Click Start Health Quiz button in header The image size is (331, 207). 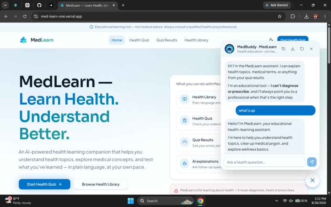(292, 39)
